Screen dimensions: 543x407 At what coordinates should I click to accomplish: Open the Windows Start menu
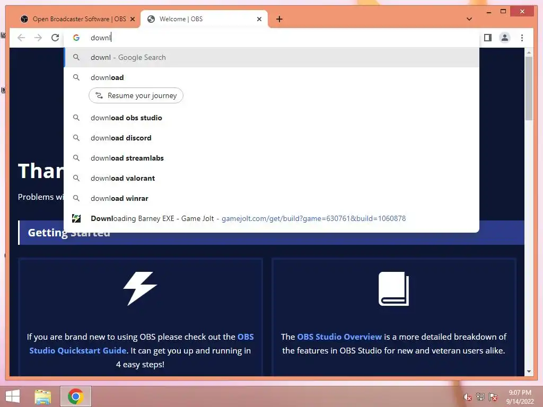[x=13, y=396]
